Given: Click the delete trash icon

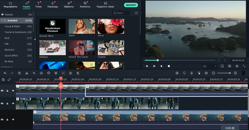Looking at the screenshot, I should pyautogui.click(x=19, y=73).
